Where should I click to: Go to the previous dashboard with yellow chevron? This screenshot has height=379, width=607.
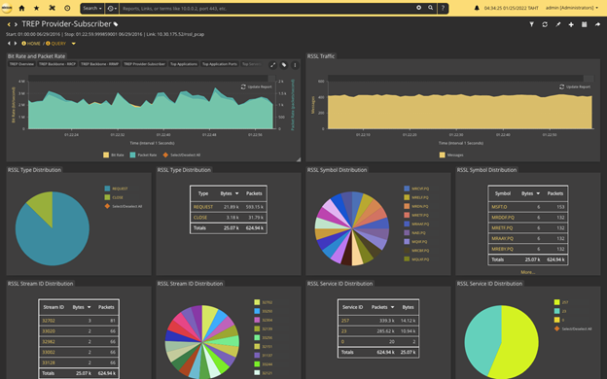tap(9, 24)
